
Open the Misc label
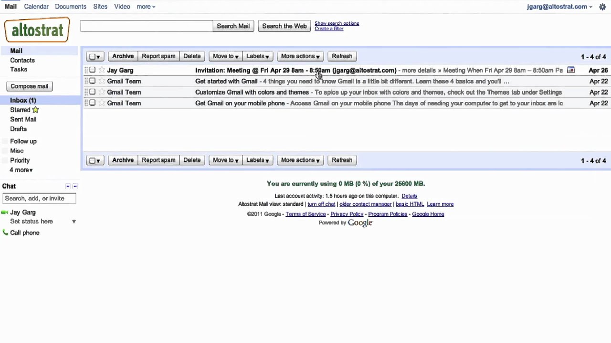(17, 151)
